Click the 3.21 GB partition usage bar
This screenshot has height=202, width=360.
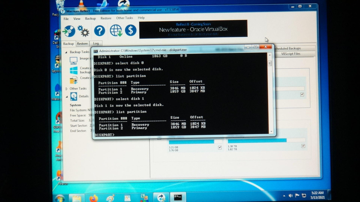[195, 142]
